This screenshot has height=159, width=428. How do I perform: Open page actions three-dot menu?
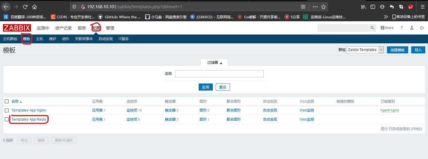[315, 7]
